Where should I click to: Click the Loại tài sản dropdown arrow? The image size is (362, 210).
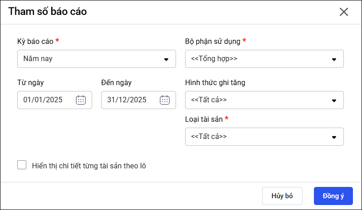pos(334,137)
